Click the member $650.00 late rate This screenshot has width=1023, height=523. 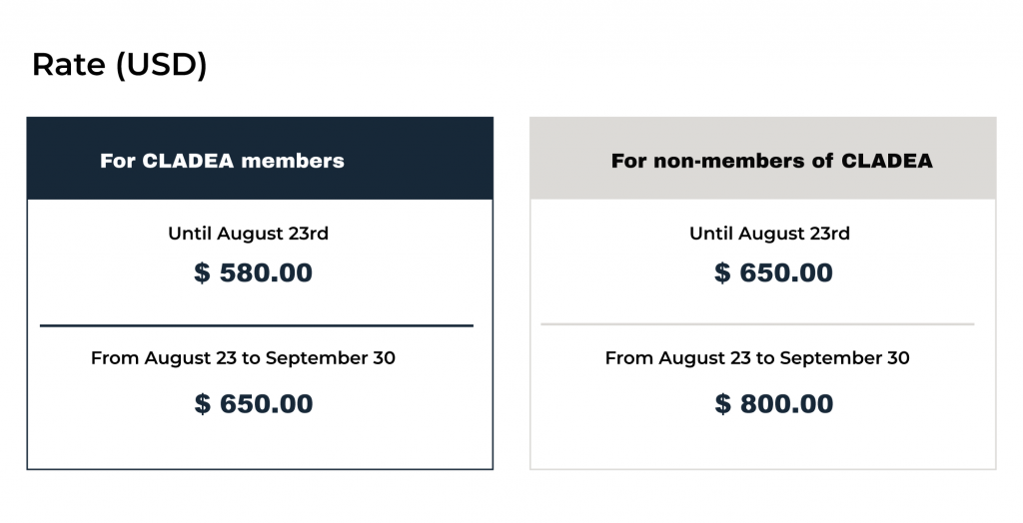(x=254, y=403)
